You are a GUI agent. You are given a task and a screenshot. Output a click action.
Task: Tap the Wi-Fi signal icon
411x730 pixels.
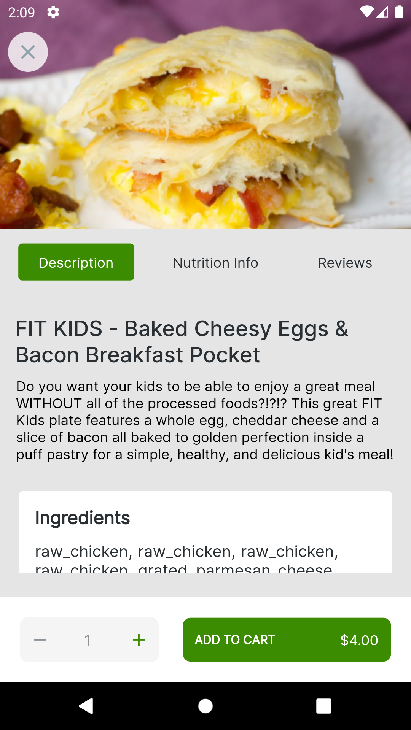coord(366,12)
